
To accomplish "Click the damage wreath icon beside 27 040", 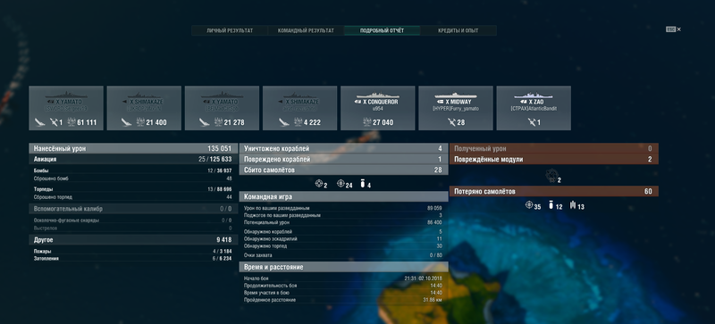I will pyautogui.click(x=366, y=122).
